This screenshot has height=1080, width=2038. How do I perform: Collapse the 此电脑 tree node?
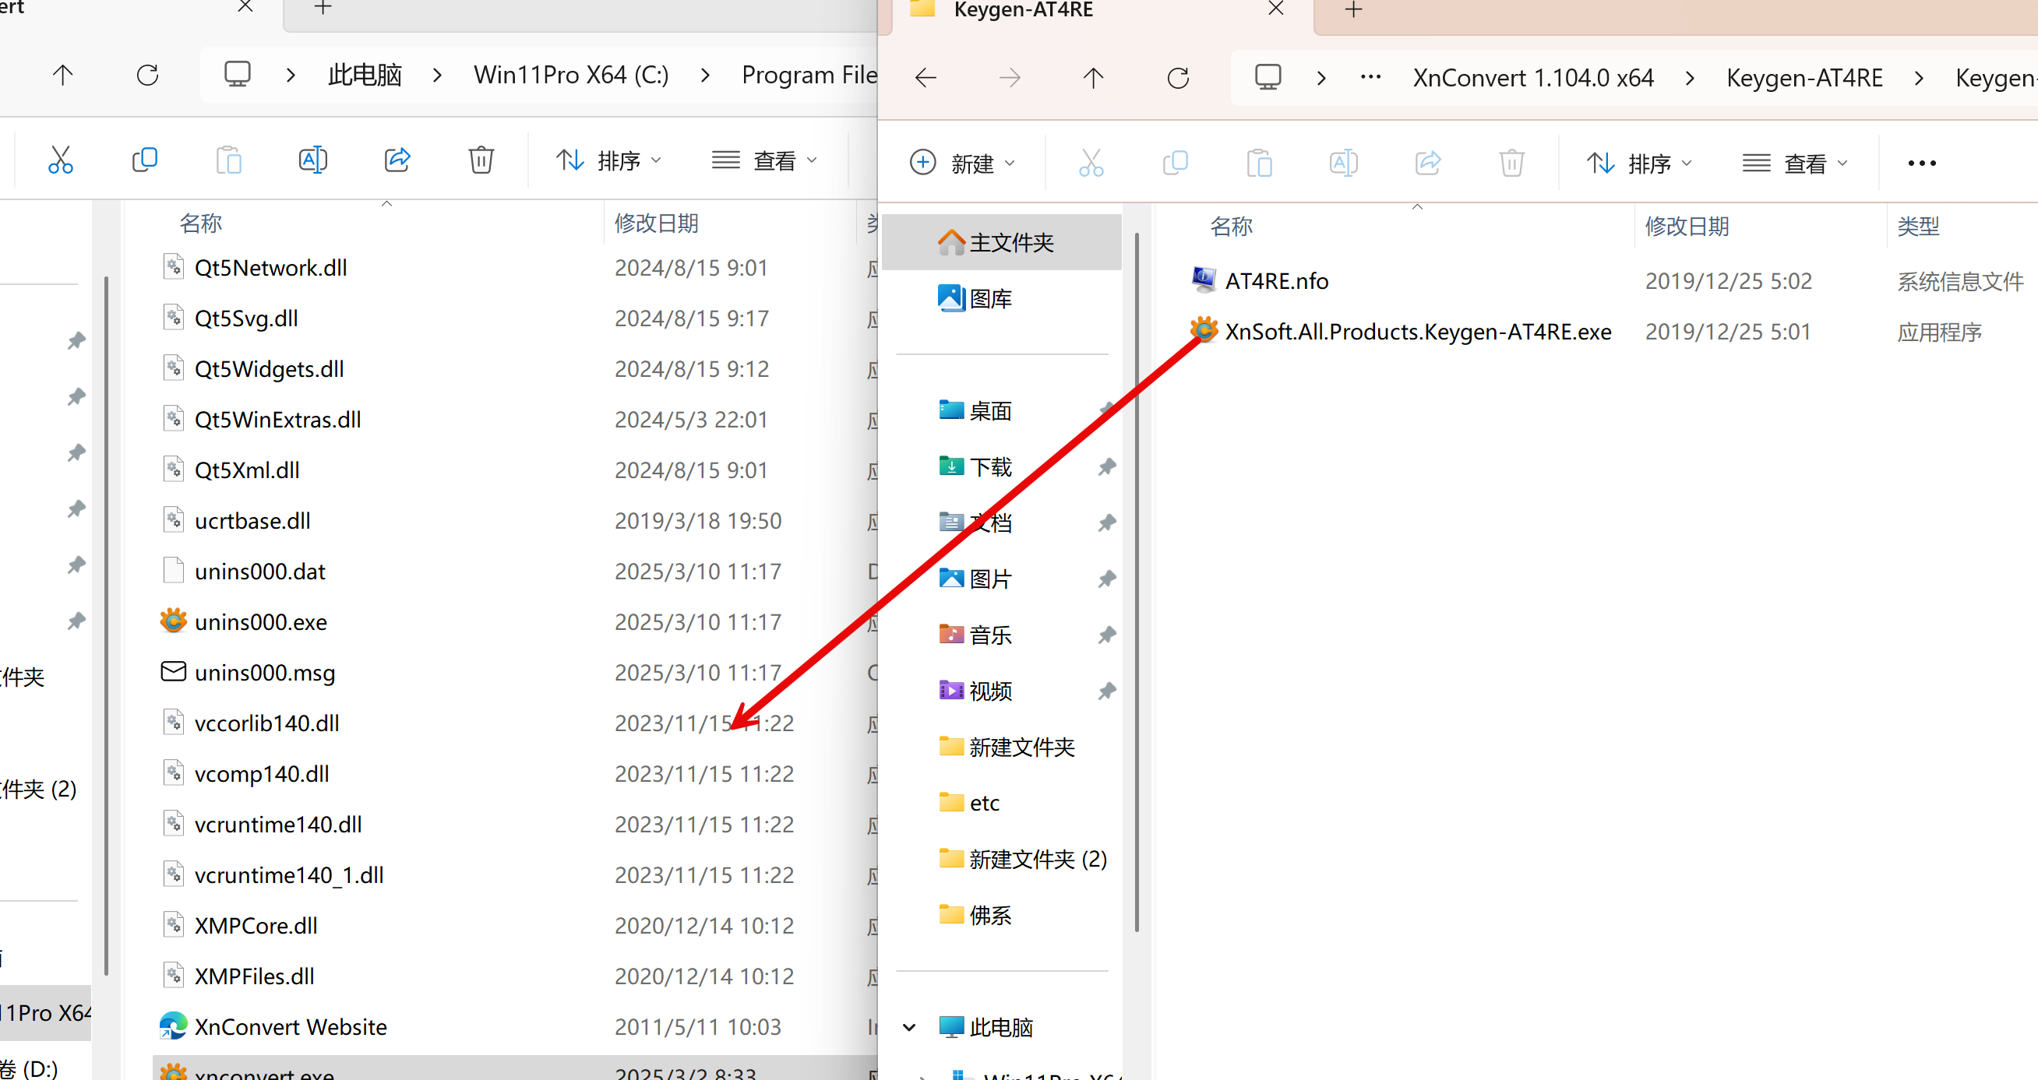pos(909,1027)
